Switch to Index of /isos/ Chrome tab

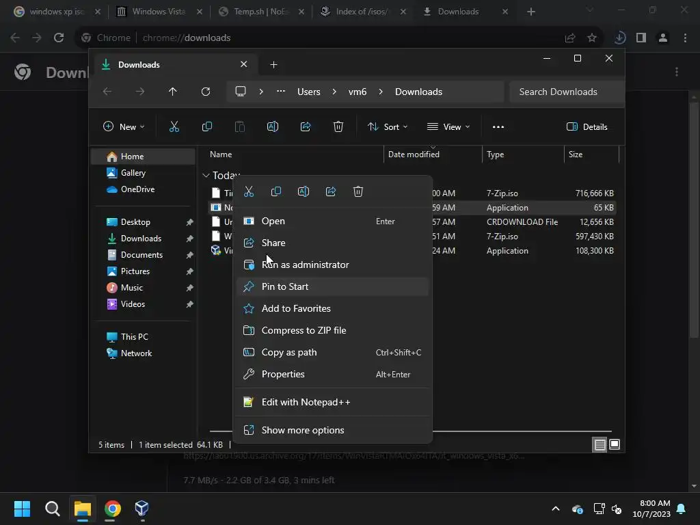362,12
